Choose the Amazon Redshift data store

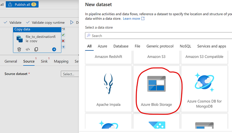click(x=108, y=57)
